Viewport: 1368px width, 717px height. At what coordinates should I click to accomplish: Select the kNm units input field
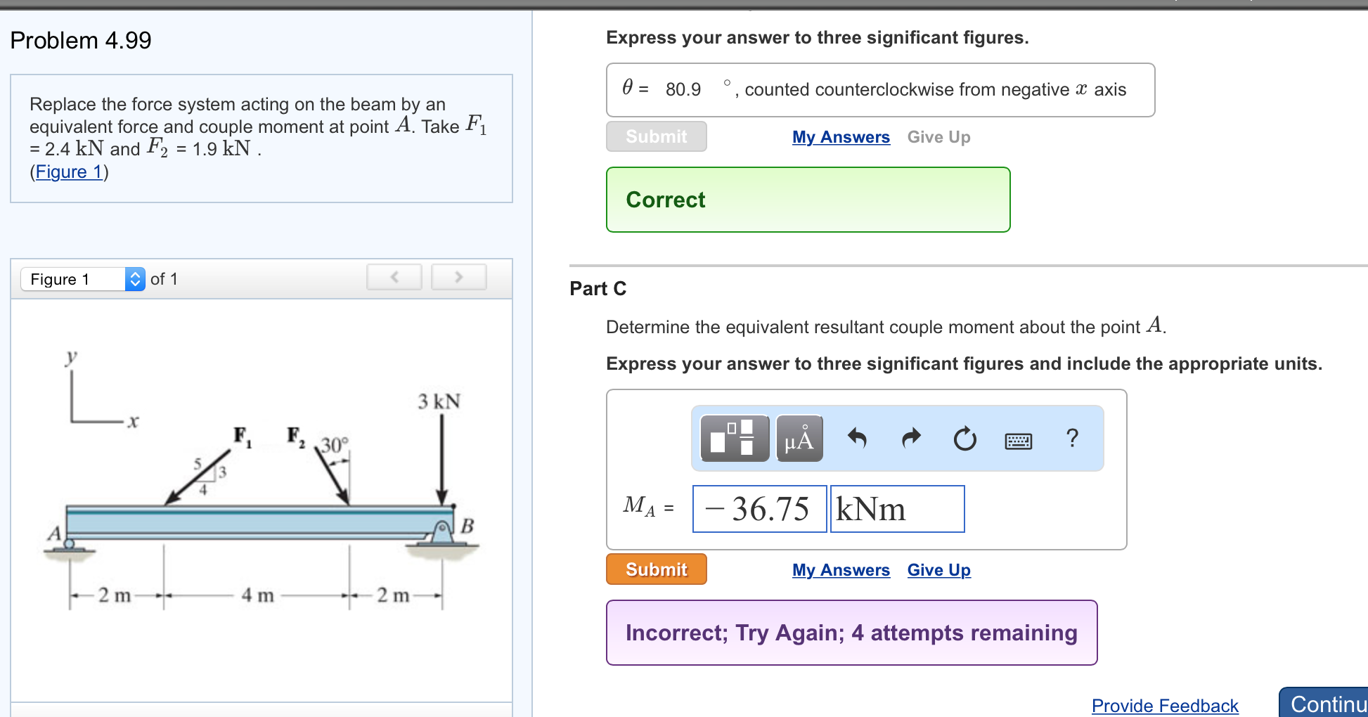click(897, 509)
